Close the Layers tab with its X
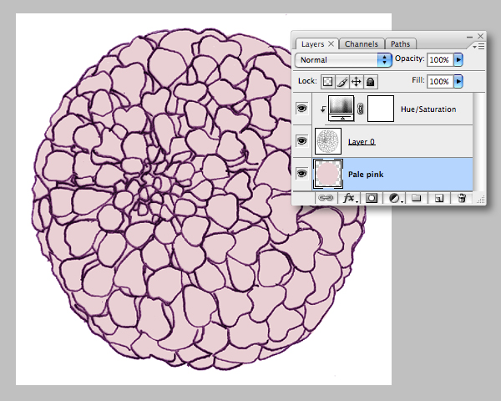This screenshot has height=401, width=501. (x=331, y=43)
